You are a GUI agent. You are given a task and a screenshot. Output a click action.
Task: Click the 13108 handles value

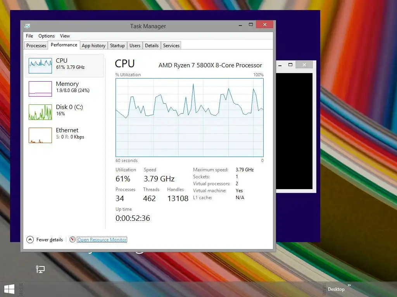click(178, 198)
